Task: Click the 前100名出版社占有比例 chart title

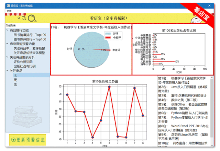Action: coord(179,31)
